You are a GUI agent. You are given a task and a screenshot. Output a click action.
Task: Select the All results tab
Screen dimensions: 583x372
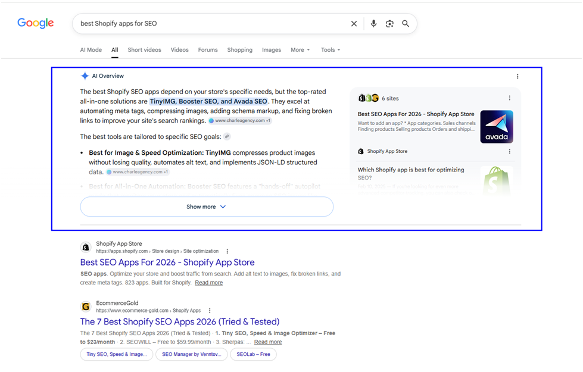point(115,50)
